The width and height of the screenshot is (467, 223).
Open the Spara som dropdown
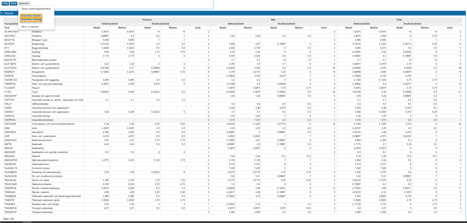point(24,3)
